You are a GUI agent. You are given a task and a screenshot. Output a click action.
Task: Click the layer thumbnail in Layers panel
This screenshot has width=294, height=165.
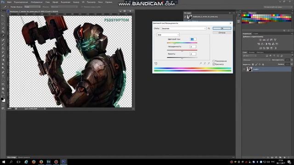(x=249, y=69)
